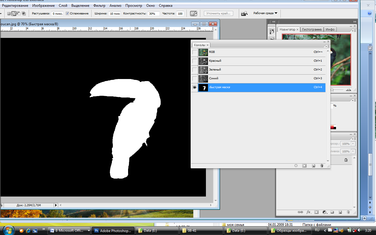Click the Быстрая маска channel thumbnail
The height and width of the screenshot is (235, 376).
[203, 88]
